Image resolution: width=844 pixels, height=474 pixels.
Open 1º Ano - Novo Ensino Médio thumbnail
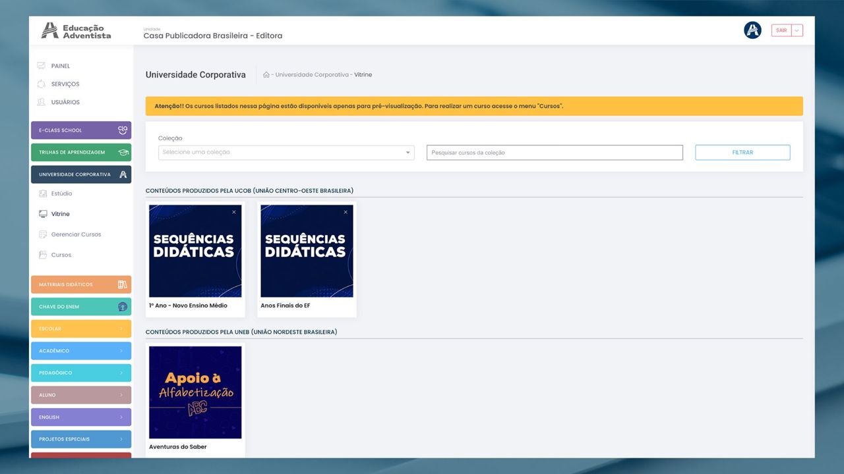pos(195,251)
